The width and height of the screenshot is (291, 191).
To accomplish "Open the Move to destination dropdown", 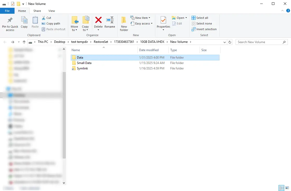I will pyautogui.click(x=75, y=23).
